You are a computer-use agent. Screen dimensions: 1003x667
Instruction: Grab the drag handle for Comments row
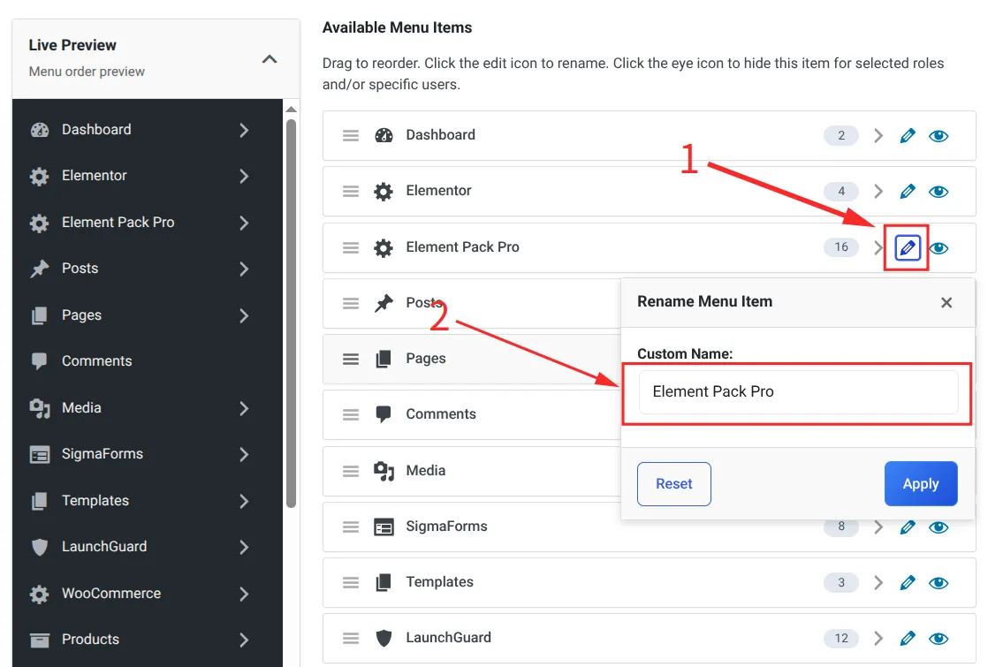351,415
